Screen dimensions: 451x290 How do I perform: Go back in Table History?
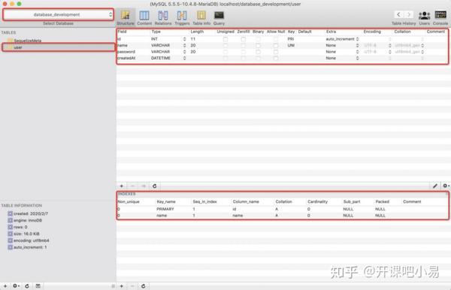click(x=398, y=14)
